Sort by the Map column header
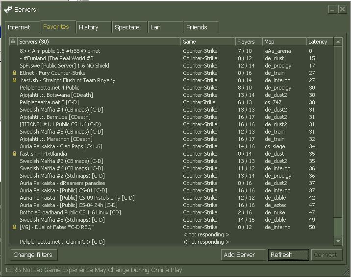 pos(284,42)
